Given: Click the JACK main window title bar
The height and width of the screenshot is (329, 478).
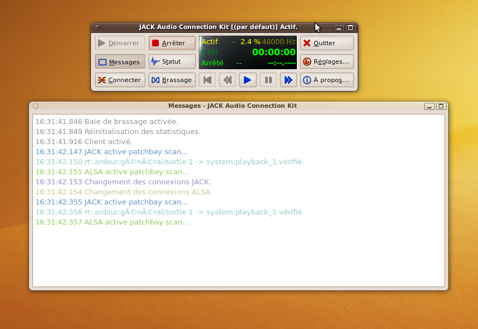Looking at the screenshot, I should pyautogui.click(x=218, y=27).
